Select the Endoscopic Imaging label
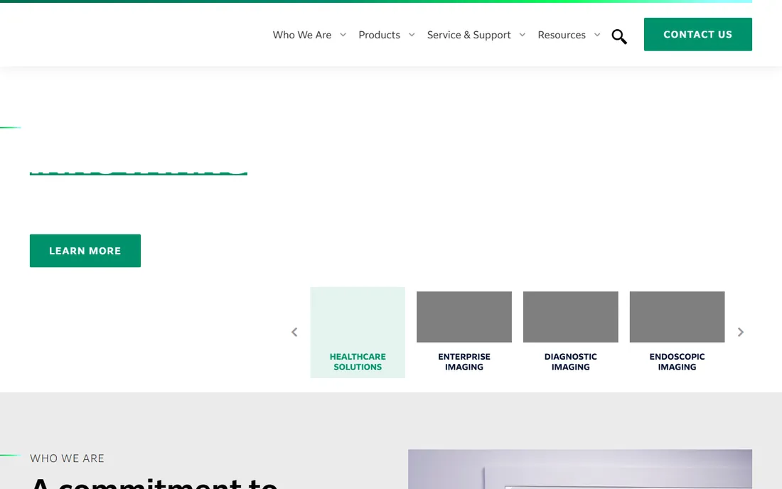Viewport: 782px width, 489px height. [677, 362]
